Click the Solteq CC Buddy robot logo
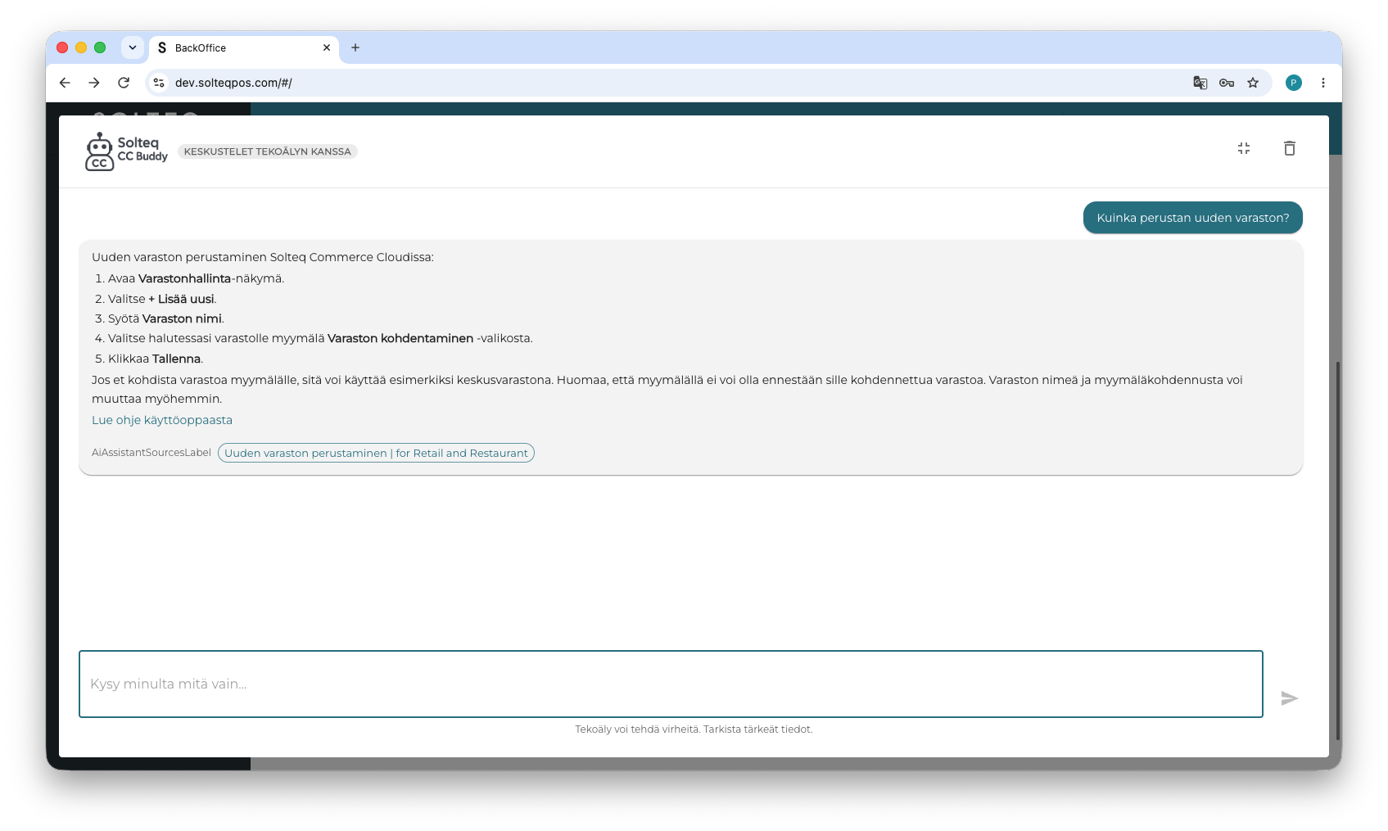Image resolution: width=1388 pixels, height=831 pixels. coord(126,151)
